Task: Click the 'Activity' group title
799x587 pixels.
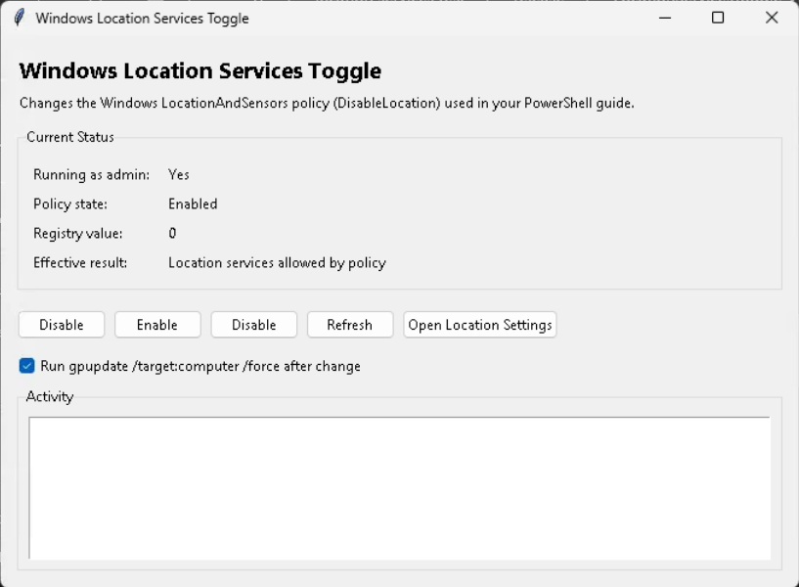Action: pos(50,397)
